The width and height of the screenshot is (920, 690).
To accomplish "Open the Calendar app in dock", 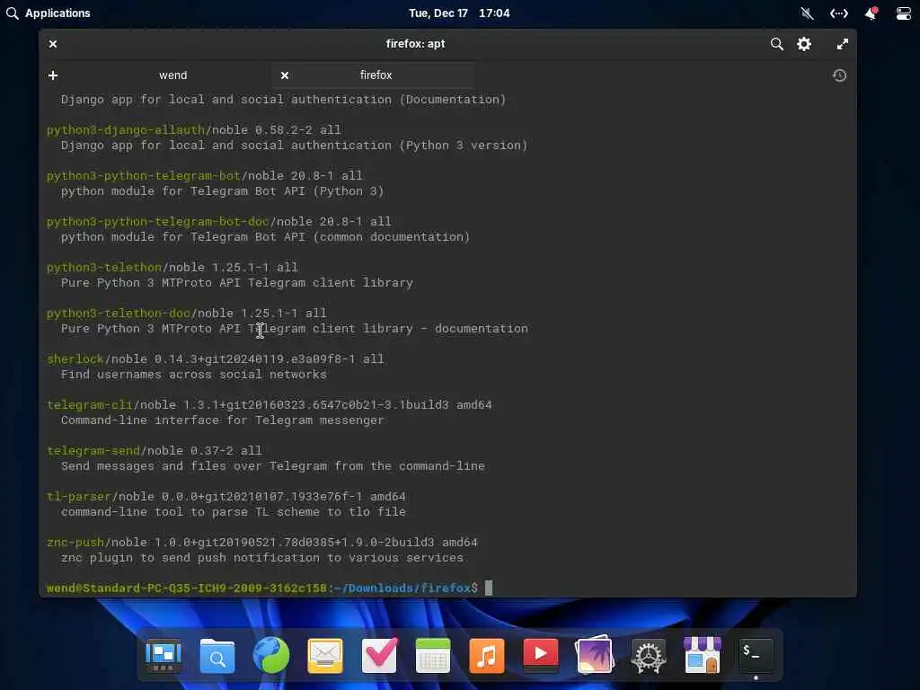I will pyautogui.click(x=433, y=655).
